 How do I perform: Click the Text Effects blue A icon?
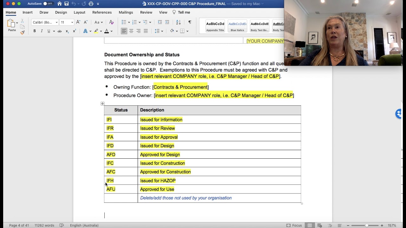pos(85,31)
